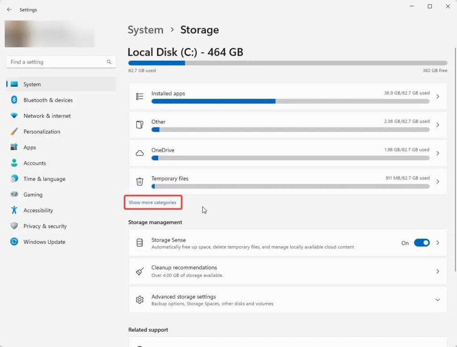Click the Network wifi icon in sidebar
The image size is (457, 347).
click(14, 116)
